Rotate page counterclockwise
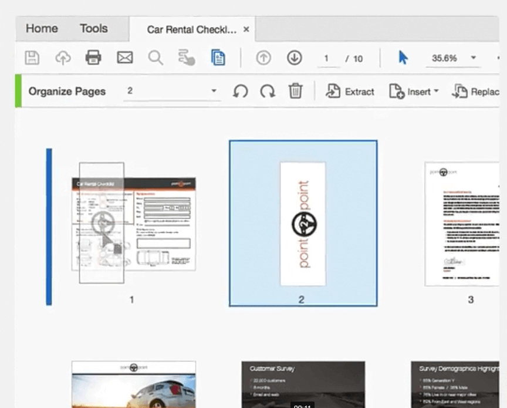This screenshot has height=408, width=507. [240, 92]
